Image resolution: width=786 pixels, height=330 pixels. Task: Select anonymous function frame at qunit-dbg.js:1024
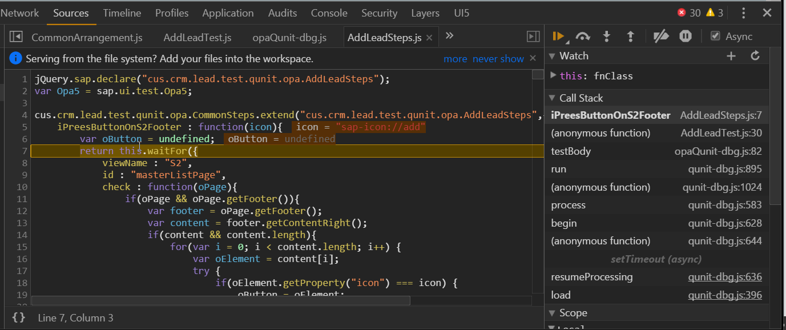tap(656, 187)
